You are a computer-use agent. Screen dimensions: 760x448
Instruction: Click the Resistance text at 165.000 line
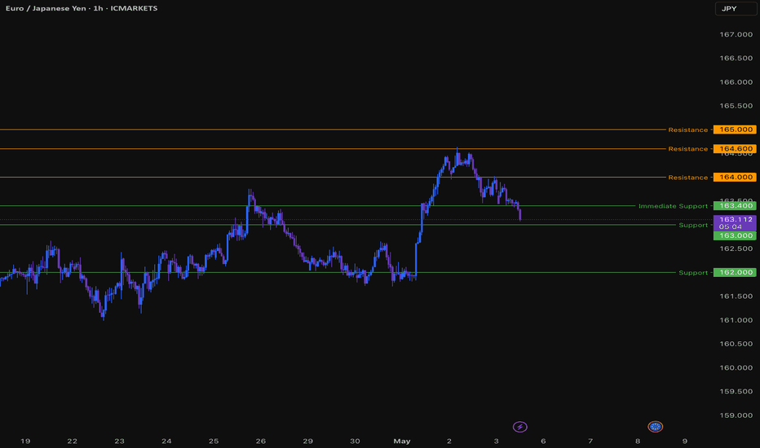(x=687, y=130)
